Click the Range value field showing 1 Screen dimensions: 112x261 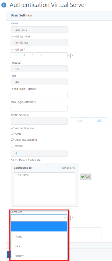pyautogui.click(x=39, y=153)
